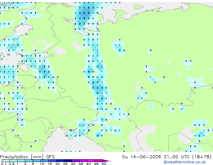
Task: Click the '10' legend scale label
Action: (42, 164)
